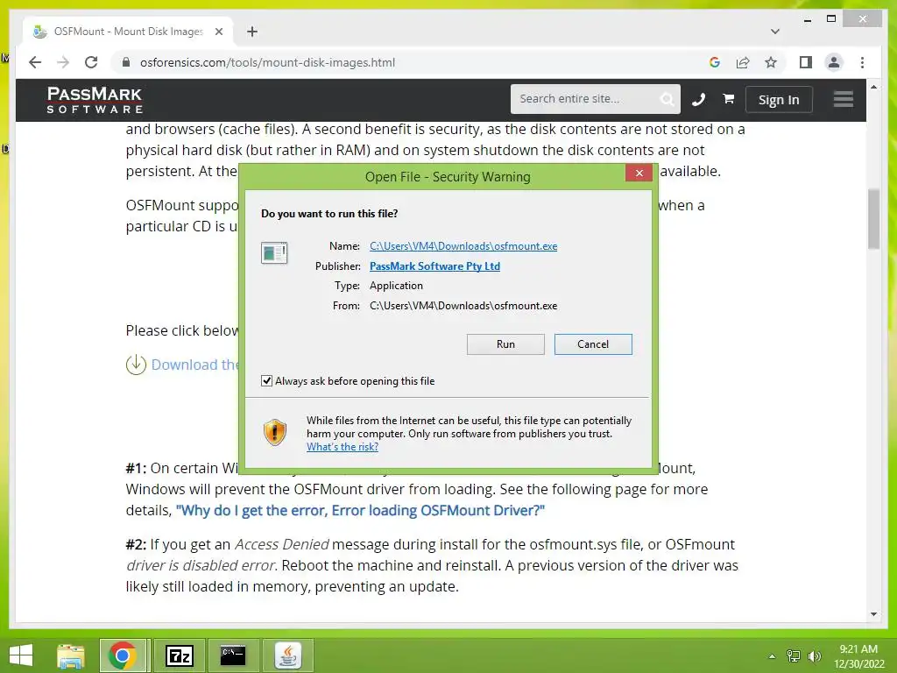Click the Google icon in address bar
Image resolution: width=897 pixels, height=673 pixels.
point(715,62)
